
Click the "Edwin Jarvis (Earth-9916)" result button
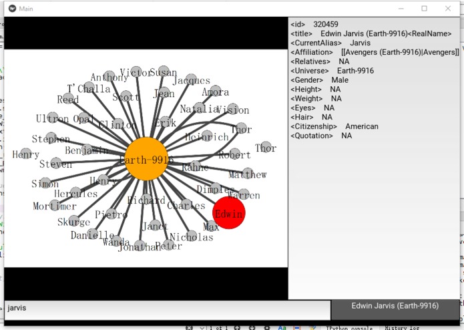tap(395, 310)
